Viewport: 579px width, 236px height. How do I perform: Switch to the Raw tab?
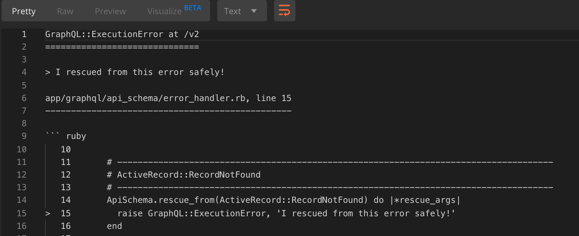point(65,11)
